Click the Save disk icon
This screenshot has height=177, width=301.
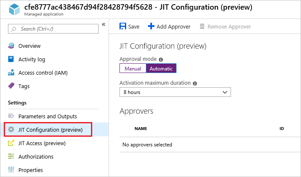[123, 26]
